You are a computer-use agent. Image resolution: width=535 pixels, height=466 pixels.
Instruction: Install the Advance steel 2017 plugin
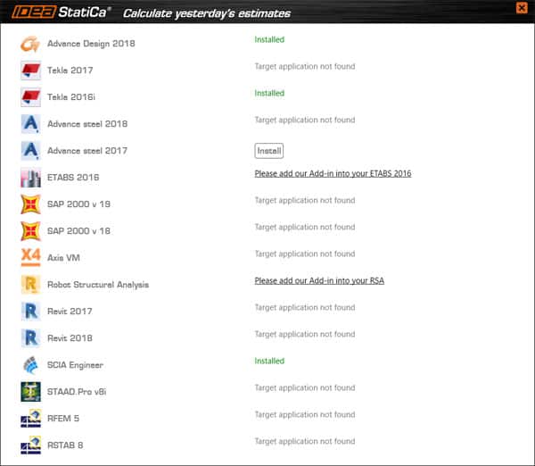click(x=269, y=151)
